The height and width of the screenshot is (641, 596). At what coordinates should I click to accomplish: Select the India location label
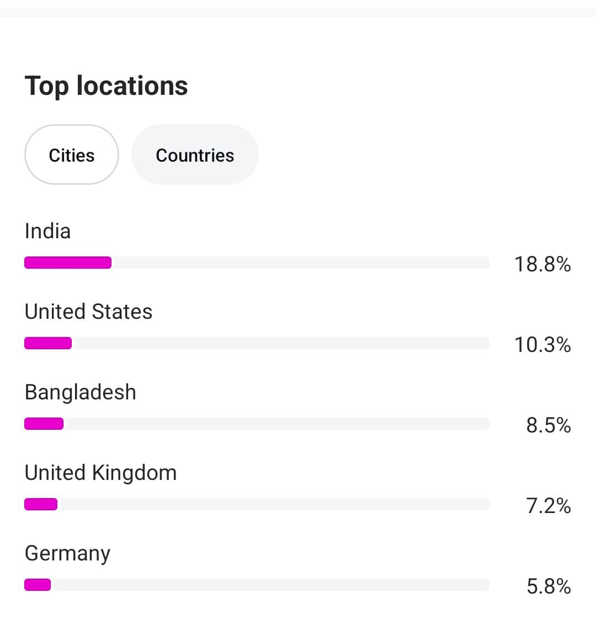click(x=48, y=231)
